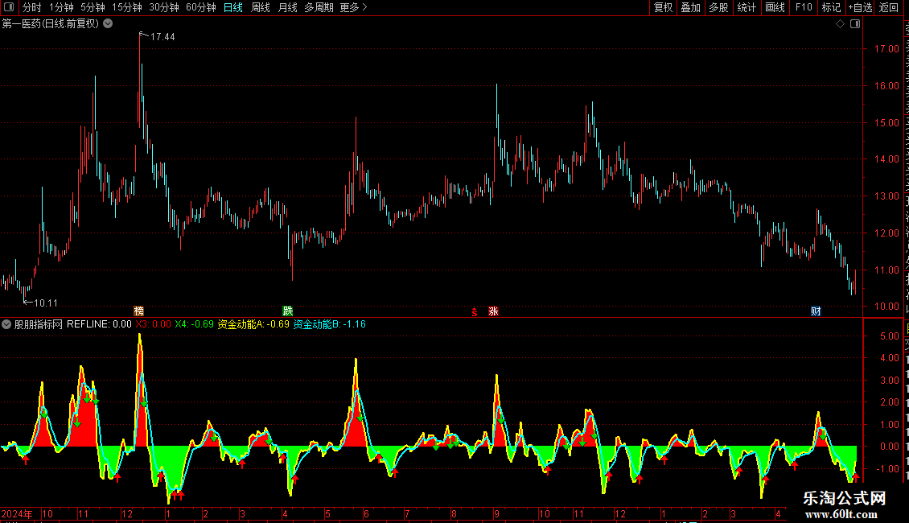909x523 pixels.
Task: Open the 多股 multi-stock view
Action: 719,7
